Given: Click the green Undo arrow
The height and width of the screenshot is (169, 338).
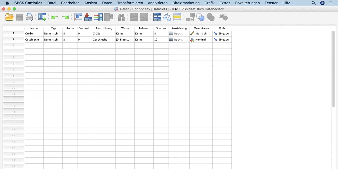Looking at the screenshot, I should (55, 17).
